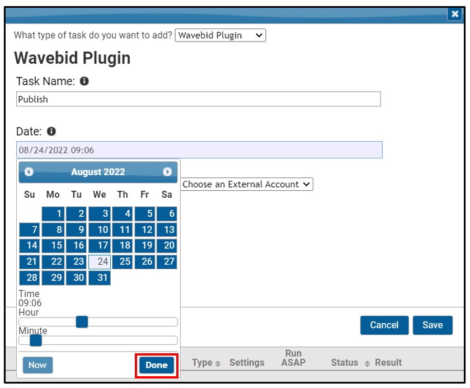Select August 1 in the calendar
The height and width of the screenshot is (388, 470).
(53, 214)
